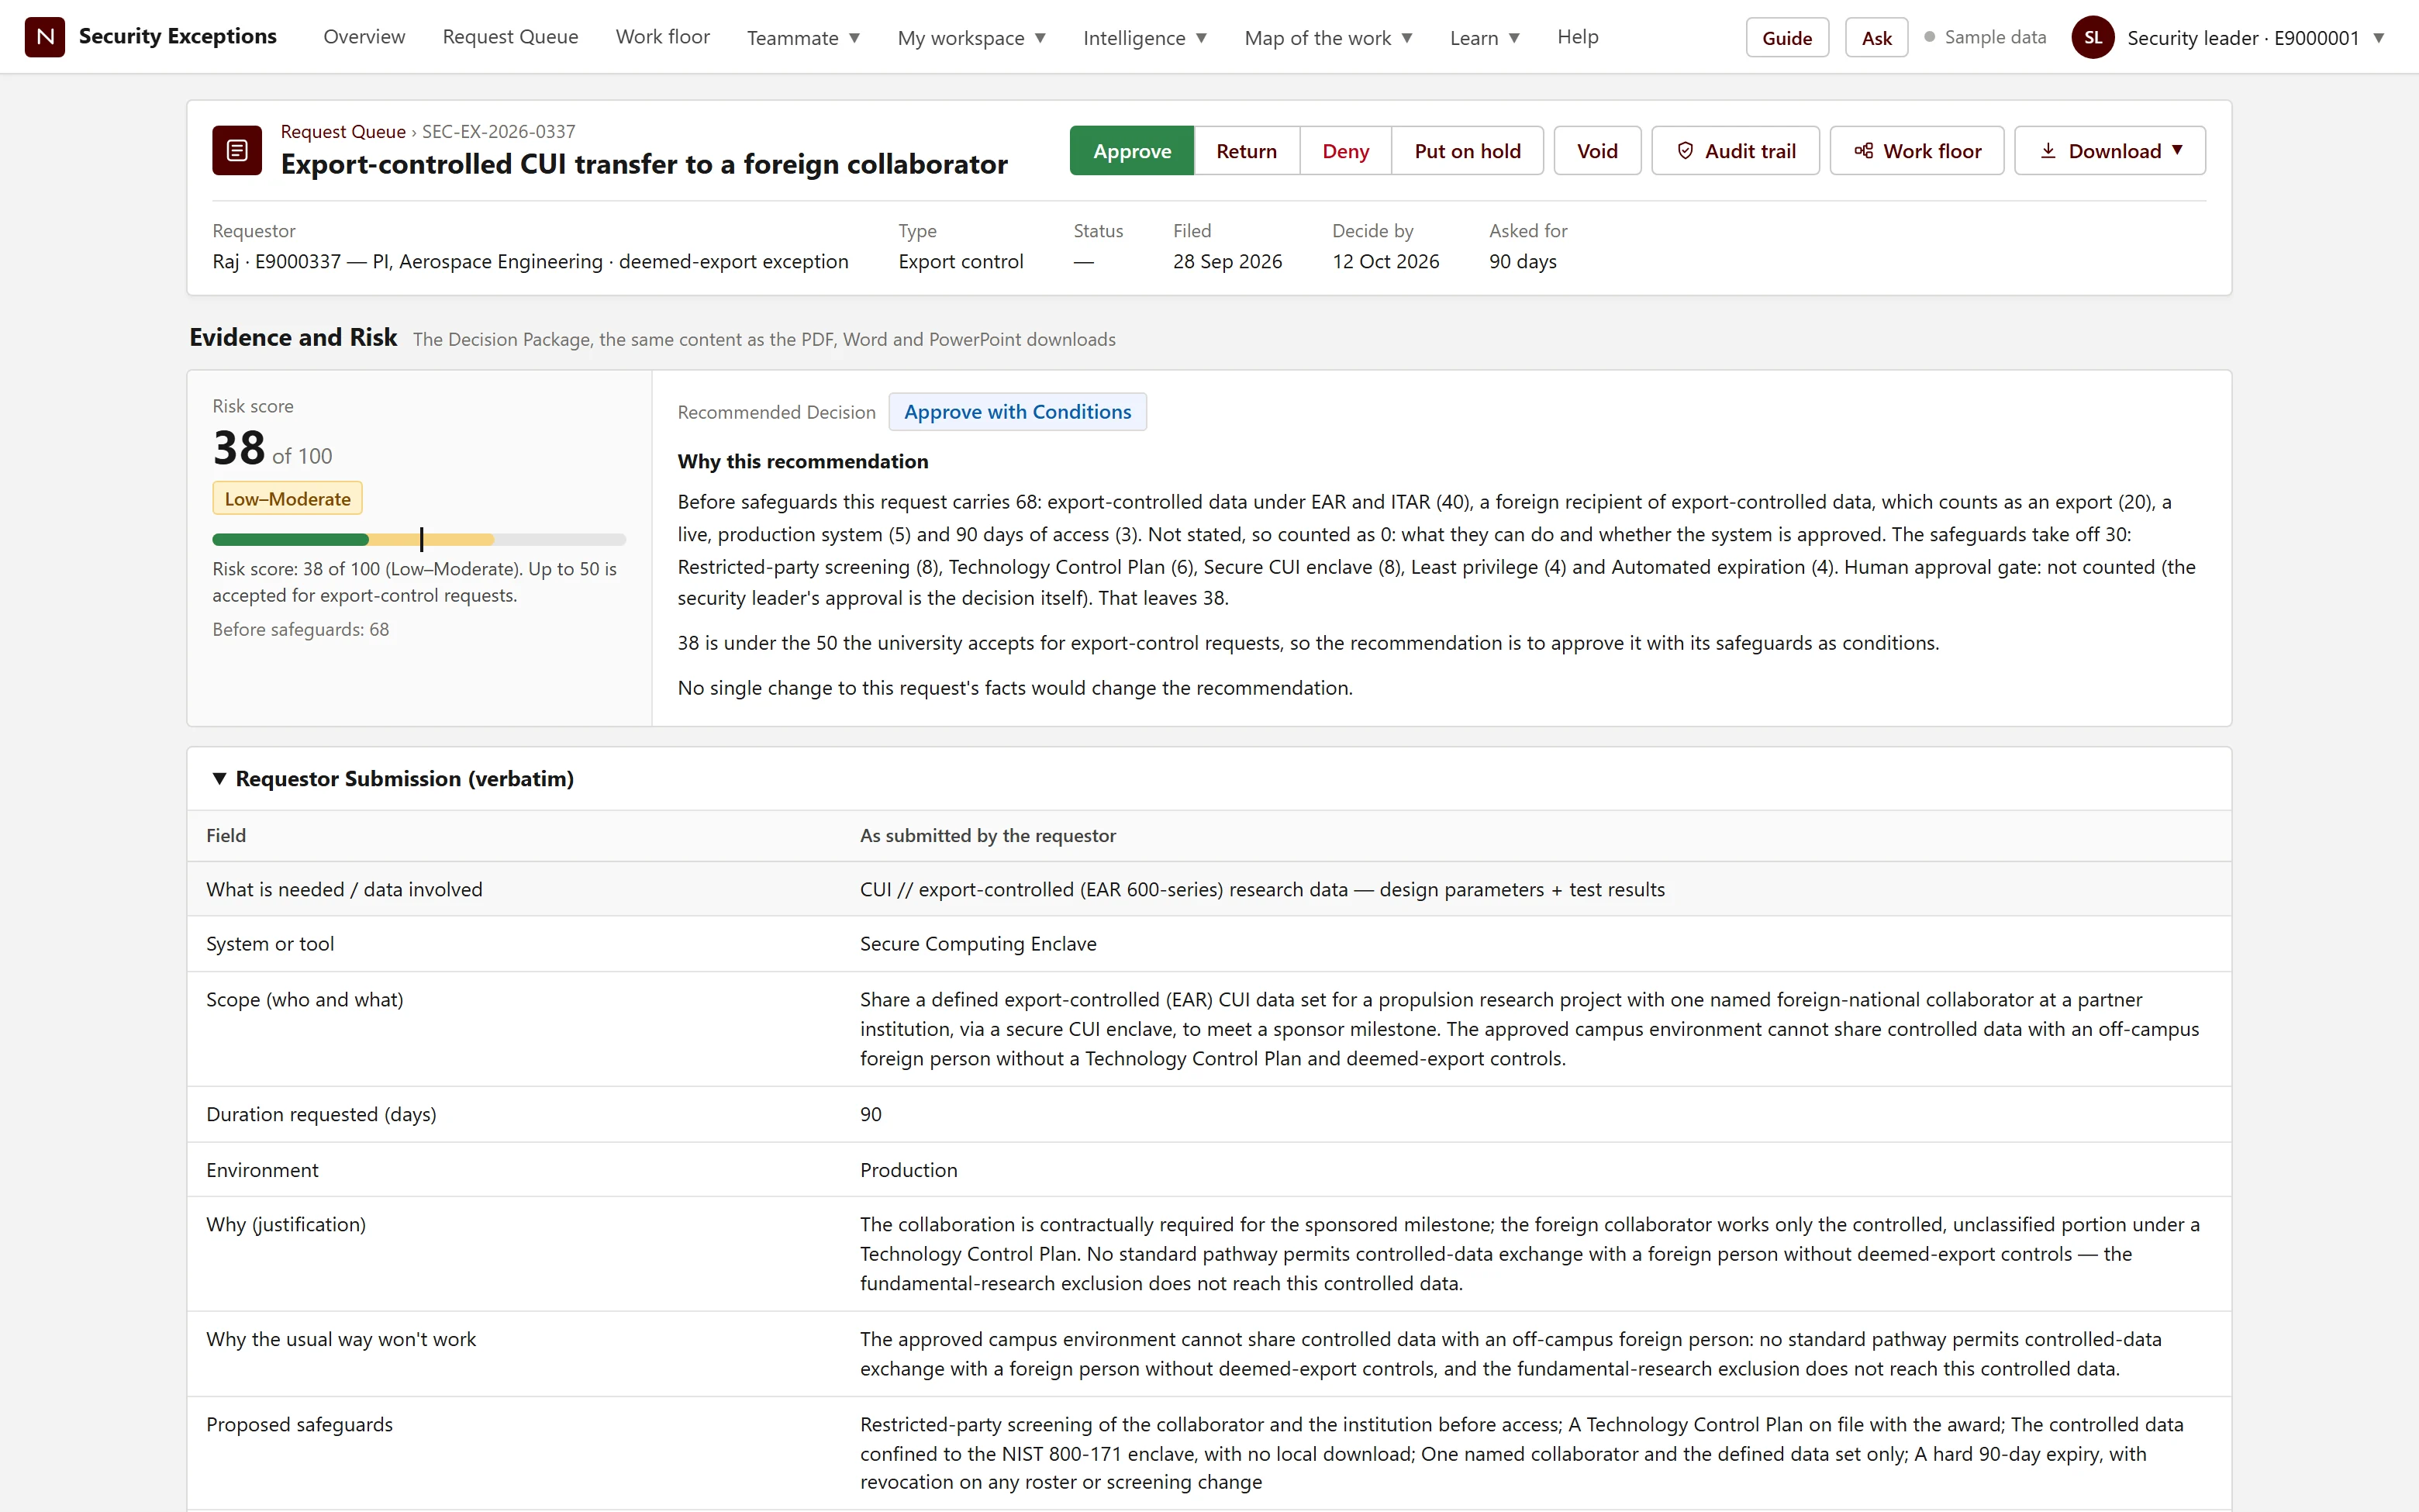Click the 'Proposed safeguards' row label

[298, 1424]
